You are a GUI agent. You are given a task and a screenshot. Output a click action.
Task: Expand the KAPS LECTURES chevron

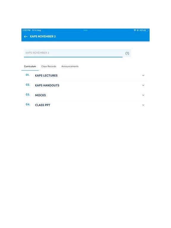coord(143,75)
